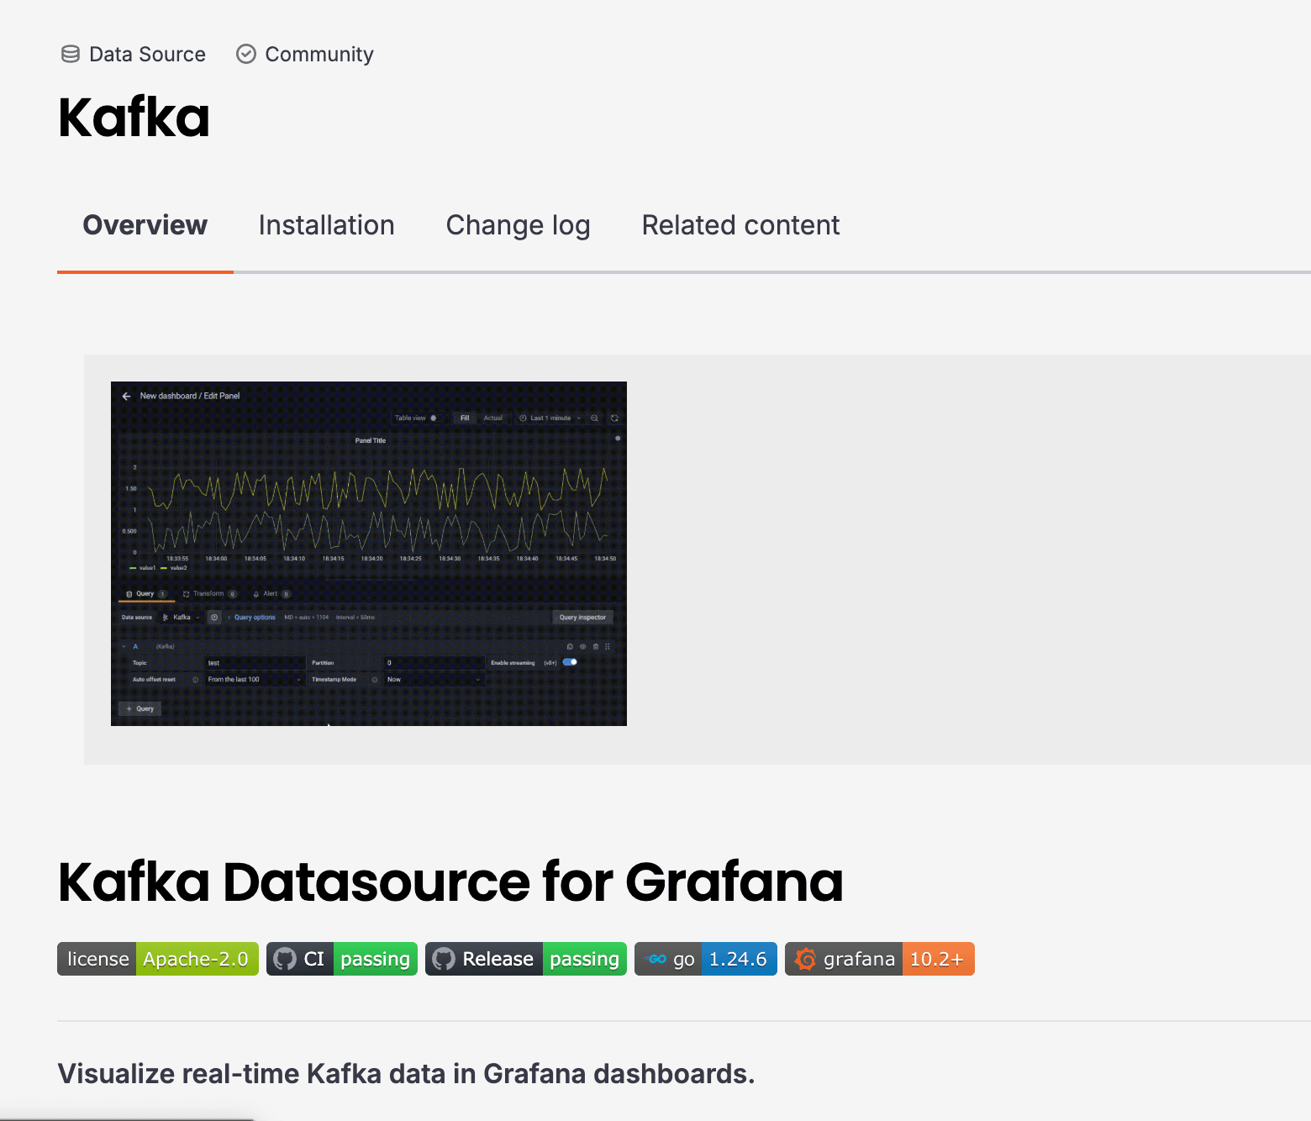The width and height of the screenshot is (1311, 1121).
Task: Click the refresh icon in the panel toolbar
Action: [x=614, y=418]
